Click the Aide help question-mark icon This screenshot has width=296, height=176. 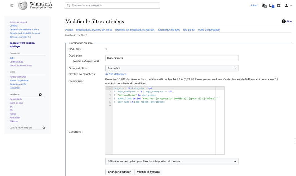[283, 22]
